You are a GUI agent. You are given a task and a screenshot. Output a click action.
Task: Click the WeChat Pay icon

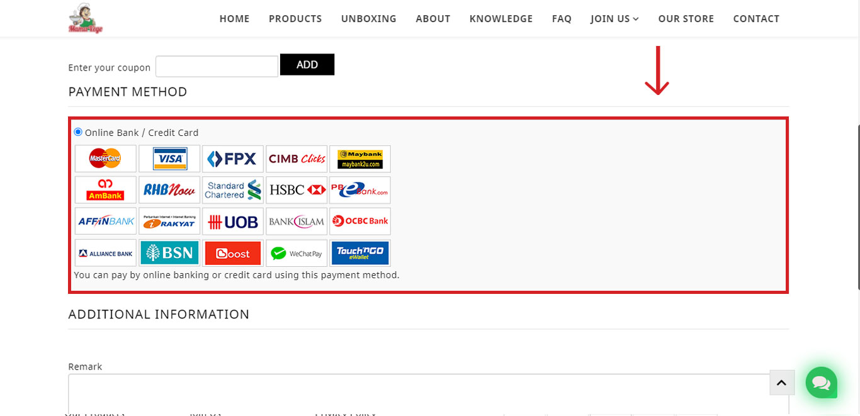click(x=297, y=253)
